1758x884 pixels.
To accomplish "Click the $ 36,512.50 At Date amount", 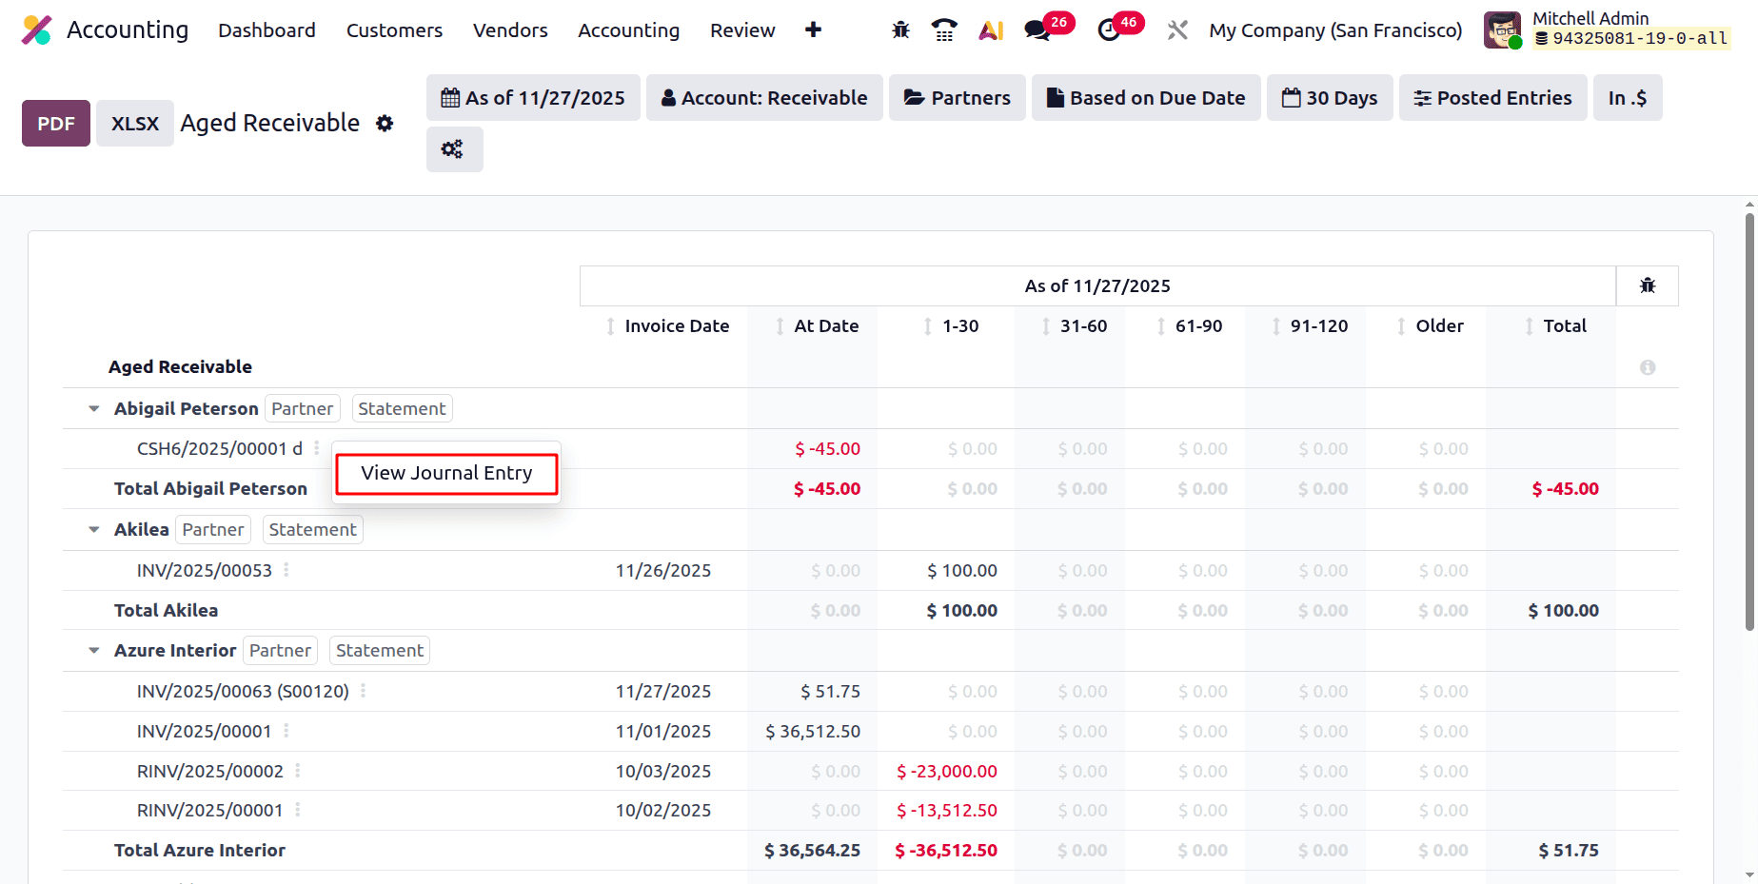I will click(x=813, y=732).
